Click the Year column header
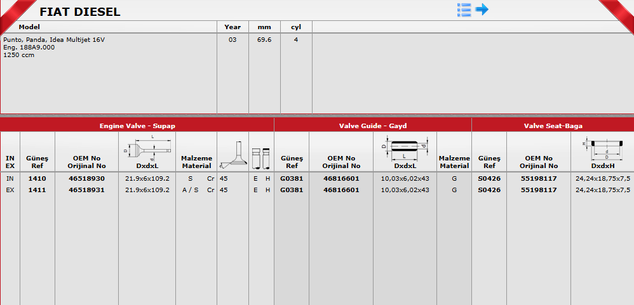634x305 pixels. [x=233, y=27]
